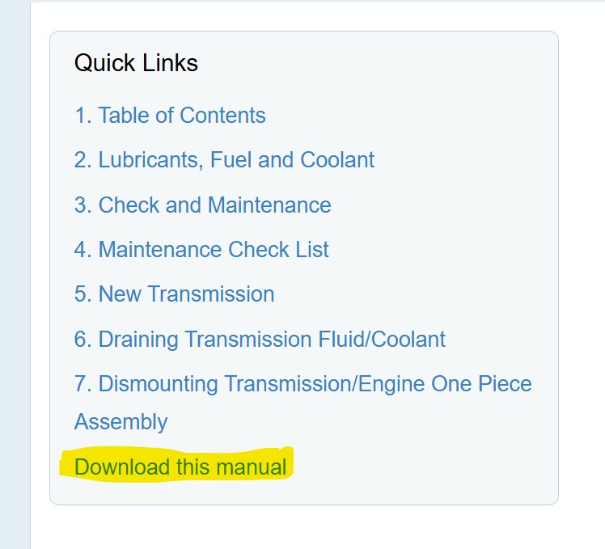Click the Quick Links heading
Viewport: 605px width, 549px height.
tap(136, 63)
